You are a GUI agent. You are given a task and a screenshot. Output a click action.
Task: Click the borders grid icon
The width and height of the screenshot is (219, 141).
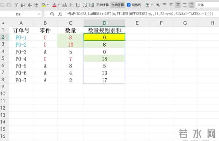pos(147,5)
